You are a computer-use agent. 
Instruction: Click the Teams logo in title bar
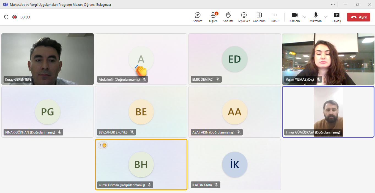tap(5, 4)
